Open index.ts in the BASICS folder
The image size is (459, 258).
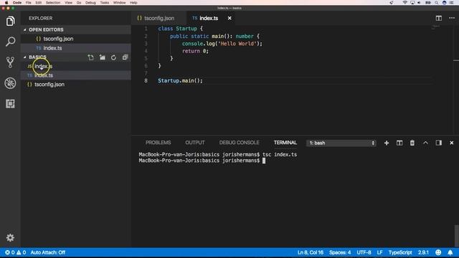coord(76,75)
